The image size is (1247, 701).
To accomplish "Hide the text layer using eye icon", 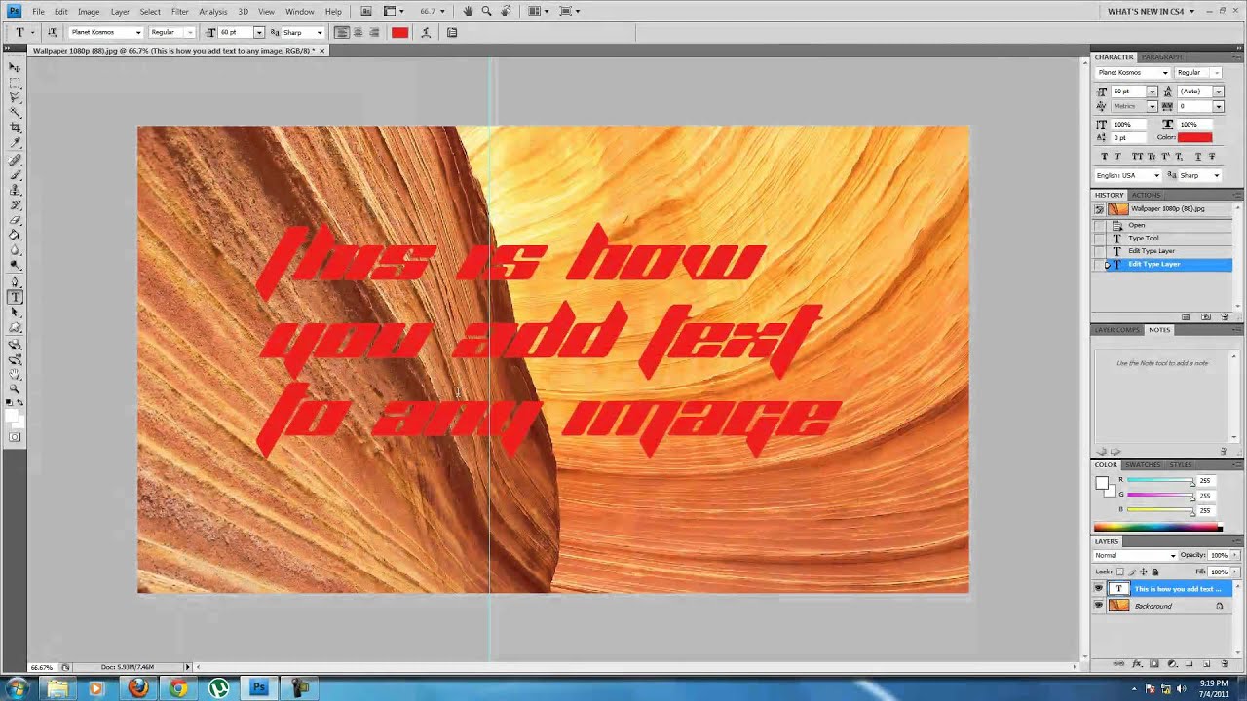I will coord(1099,589).
